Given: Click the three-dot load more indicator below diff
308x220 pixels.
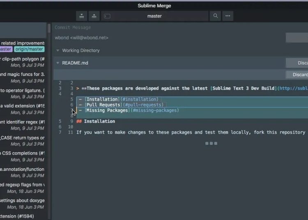Looking at the screenshot, I should 211,143.
